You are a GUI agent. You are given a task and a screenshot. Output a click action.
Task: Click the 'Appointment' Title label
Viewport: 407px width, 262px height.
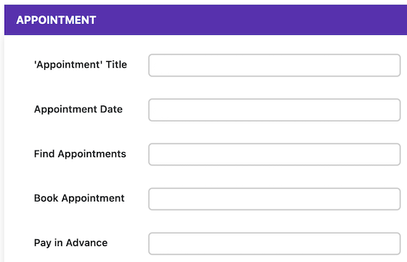tap(81, 65)
